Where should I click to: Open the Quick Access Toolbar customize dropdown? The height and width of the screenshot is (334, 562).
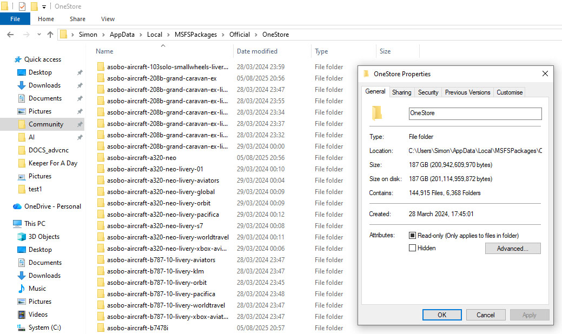click(x=44, y=7)
